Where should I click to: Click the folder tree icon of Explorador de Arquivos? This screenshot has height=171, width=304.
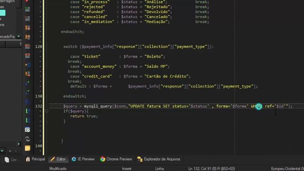[x=140, y=159]
